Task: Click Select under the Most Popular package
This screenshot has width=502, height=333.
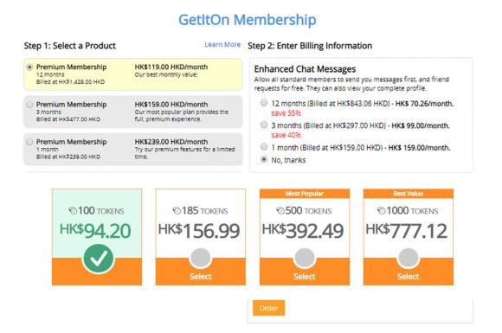Action: [305, 277]
